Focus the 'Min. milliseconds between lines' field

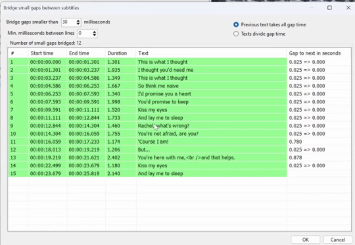pyautogui.click(x=85, y=34)
